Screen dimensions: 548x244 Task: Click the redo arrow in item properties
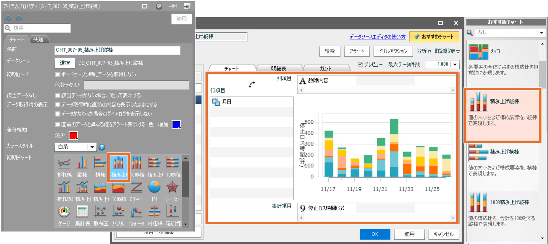click(x=19, y=18)
